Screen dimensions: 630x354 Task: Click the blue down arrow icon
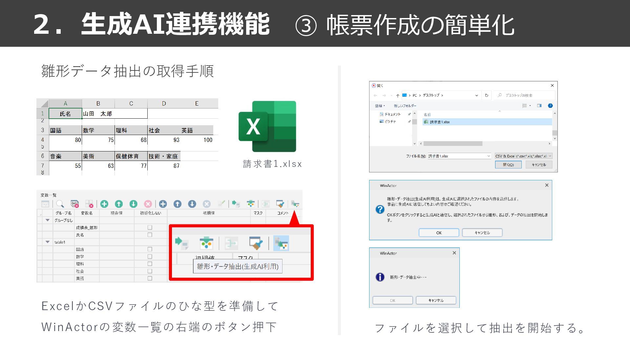192,204
